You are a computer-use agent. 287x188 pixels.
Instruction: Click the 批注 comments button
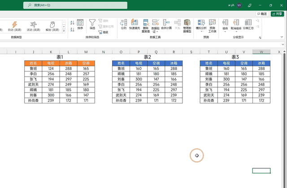[262, 14]
